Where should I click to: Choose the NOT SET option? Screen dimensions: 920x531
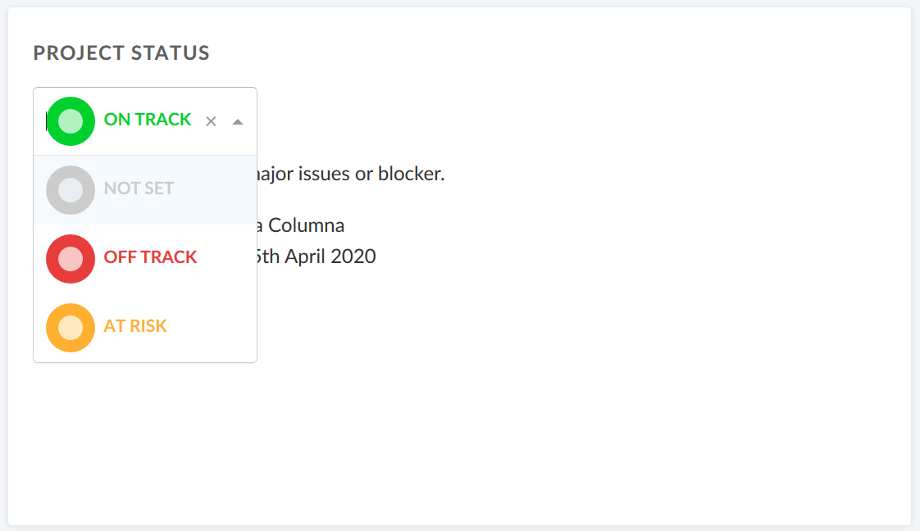139,188
